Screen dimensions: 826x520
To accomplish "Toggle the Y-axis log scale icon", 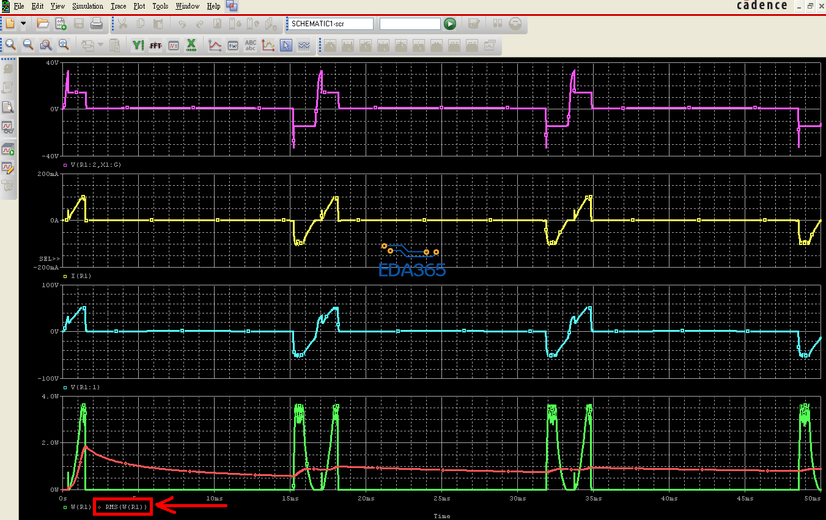I will (x=138, y=45).
